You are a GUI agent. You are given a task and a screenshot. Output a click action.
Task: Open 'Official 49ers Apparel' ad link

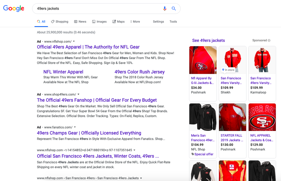[88, 47]
